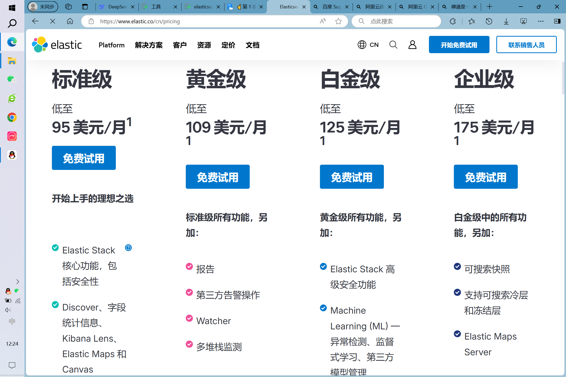Viewport: 566px width, 377px height.
Task: Click the 可搜索快照 feature text
Action: tap(487, 269)
